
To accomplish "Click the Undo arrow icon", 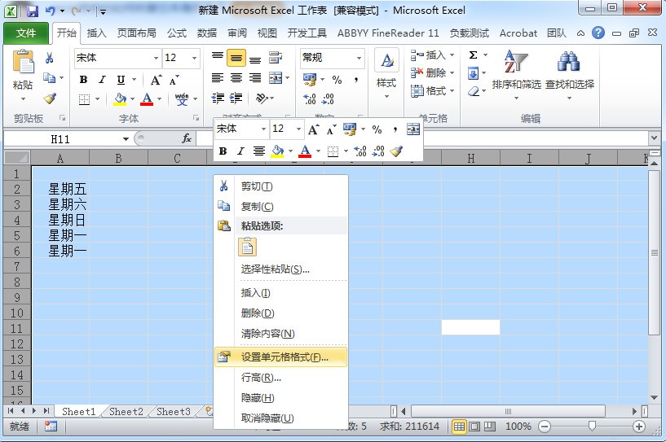I will point(50,11).
